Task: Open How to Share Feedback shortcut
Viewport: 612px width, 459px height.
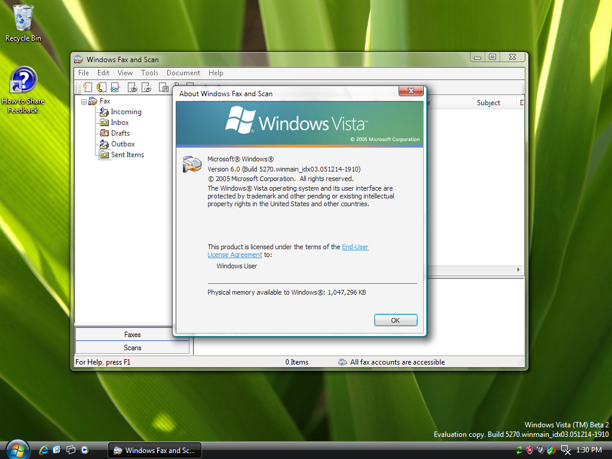Action: [23, 90]
